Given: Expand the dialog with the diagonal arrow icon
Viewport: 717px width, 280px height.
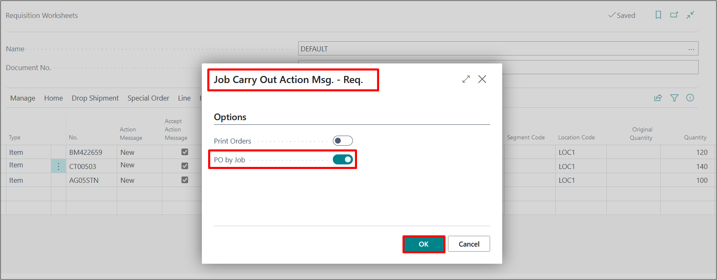Looking at the screenshot, I should click(x=466, y=79).
